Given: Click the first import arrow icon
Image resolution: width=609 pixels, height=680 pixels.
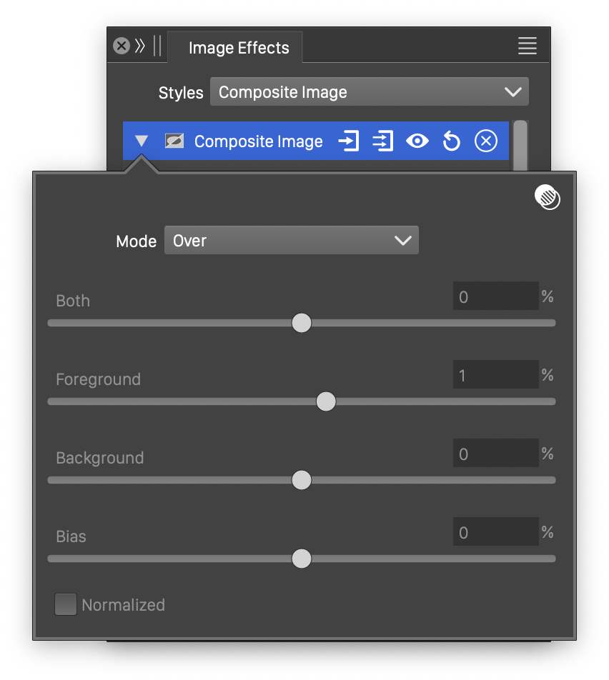Looking at the screenshot, I should point(348,141).
